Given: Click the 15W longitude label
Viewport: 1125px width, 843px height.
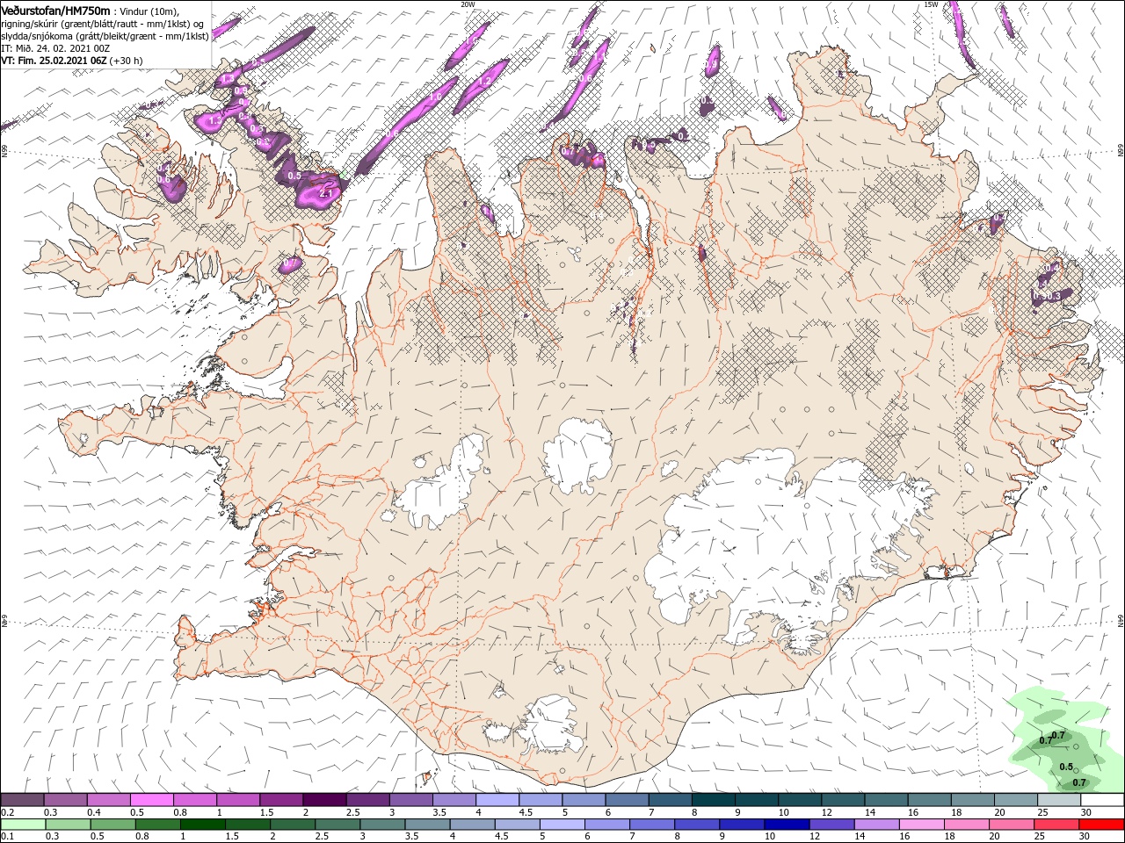Looking at the screenshot, I should pos(932,4).
